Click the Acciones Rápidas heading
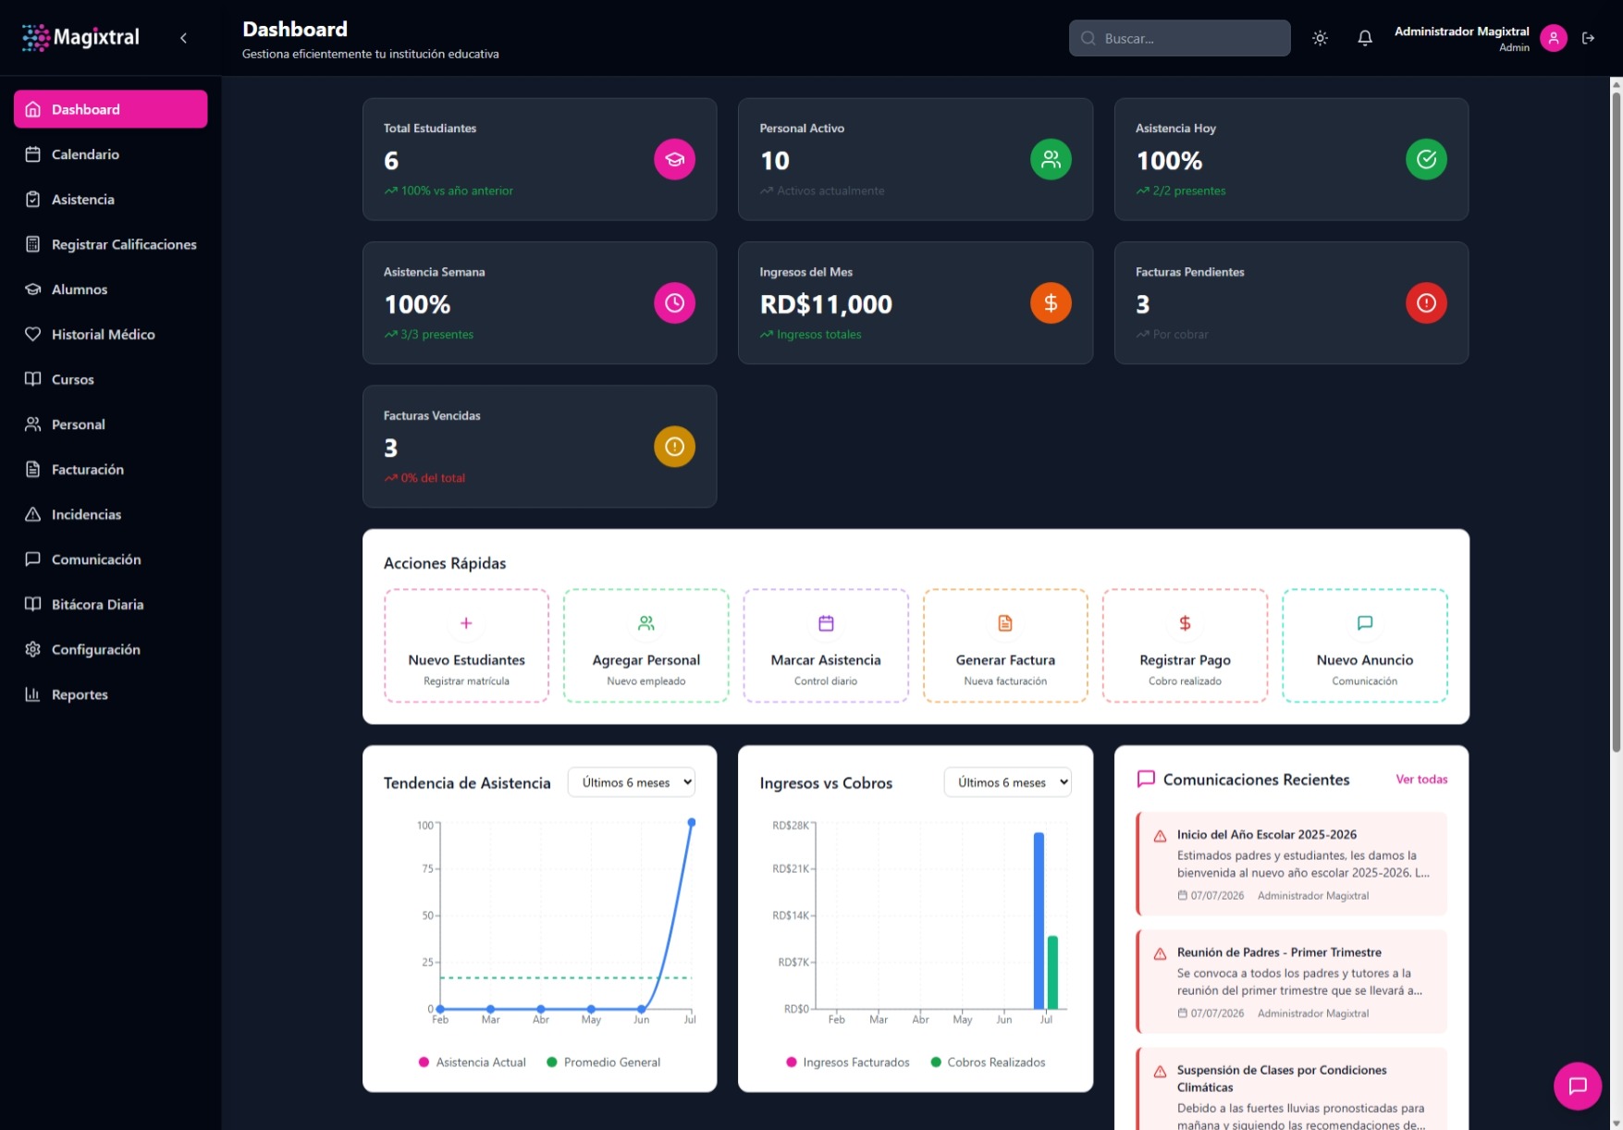The width and height of the screenshot is (1623, 1130). coord(445,563)
